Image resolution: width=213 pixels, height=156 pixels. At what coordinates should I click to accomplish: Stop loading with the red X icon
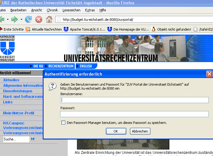[x=39, y=19]
